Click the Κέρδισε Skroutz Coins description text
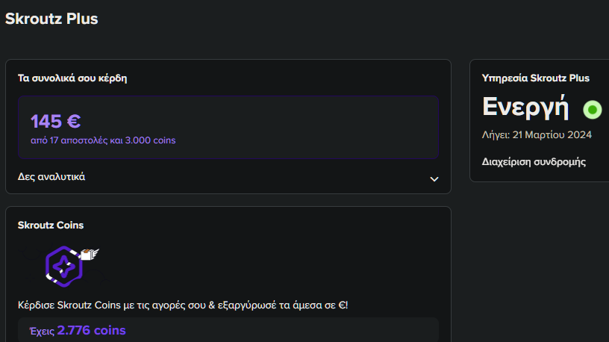Viewport: 609px width, 342px height. click(x=183, y=305)
